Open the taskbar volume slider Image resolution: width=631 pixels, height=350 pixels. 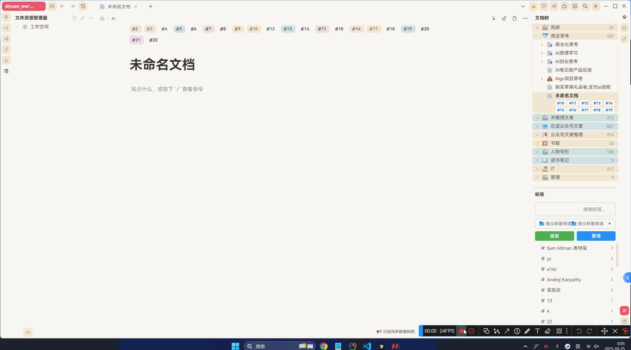pyautogui.click(x=596, y=346)
